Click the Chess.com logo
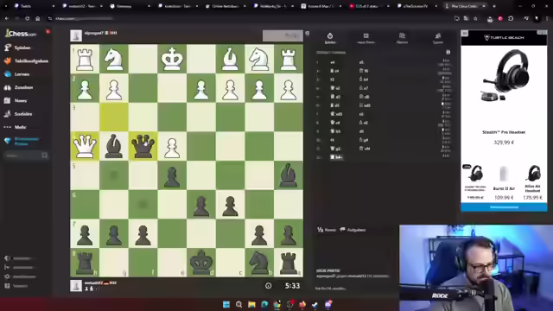The height and width of the screenshot is (311, 553). (x=21, y=34)
